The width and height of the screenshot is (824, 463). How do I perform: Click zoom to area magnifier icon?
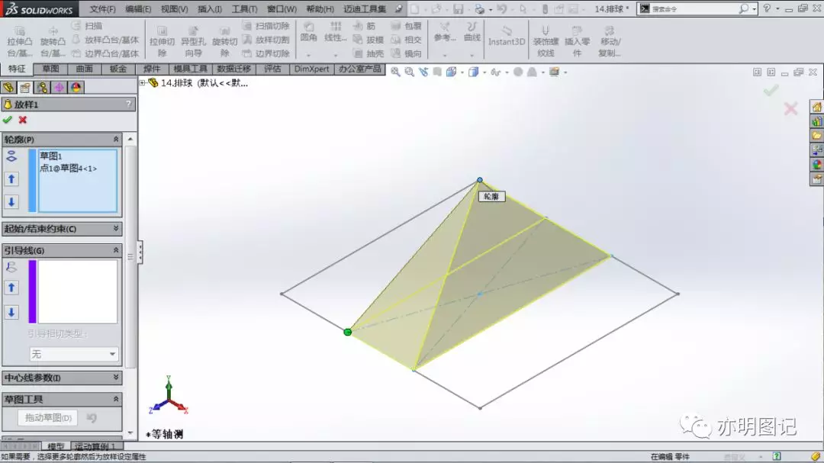(x=409, y=72)
